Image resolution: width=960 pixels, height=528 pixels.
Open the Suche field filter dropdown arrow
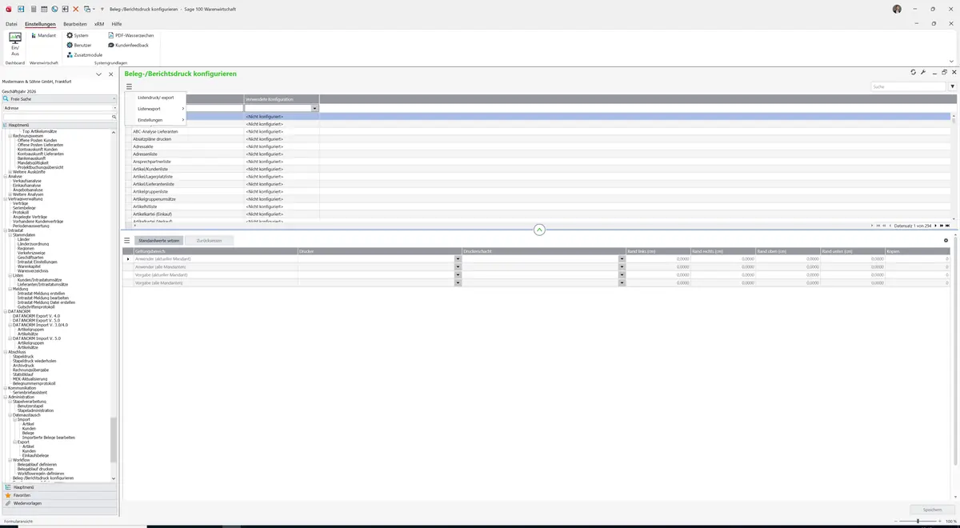[x=952, y=86]
